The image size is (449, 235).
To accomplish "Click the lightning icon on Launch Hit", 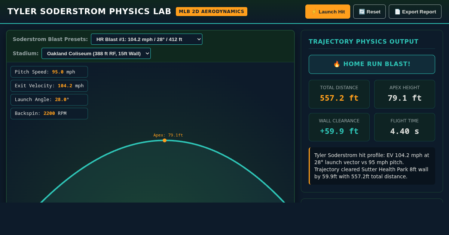I will (x=314, y=12).
